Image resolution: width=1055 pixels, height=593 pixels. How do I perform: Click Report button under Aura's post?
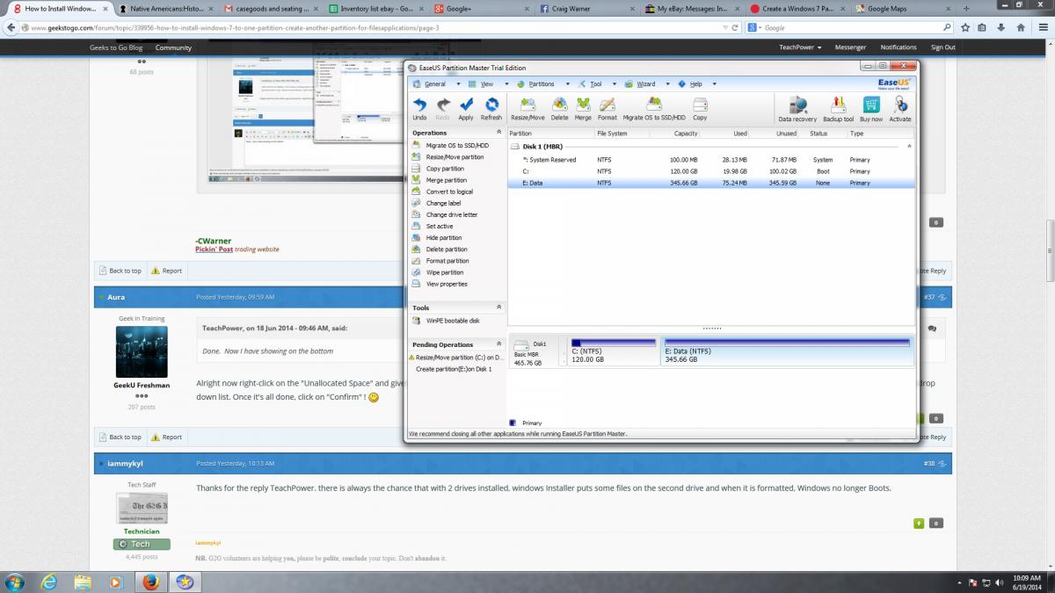[166, 437]
